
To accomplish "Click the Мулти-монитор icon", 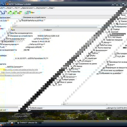I will [x=96, y=48].
